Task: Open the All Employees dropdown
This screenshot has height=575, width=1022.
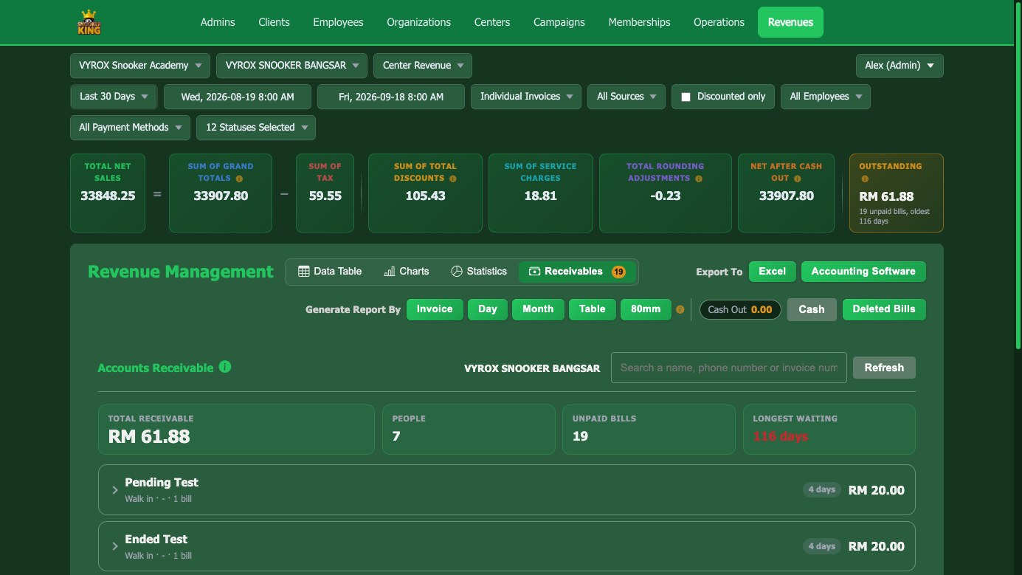Action: tap(826, 97)
